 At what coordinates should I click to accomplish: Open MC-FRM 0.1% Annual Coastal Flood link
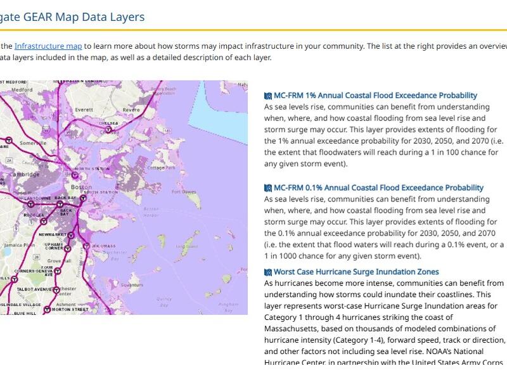pos(378,188)
